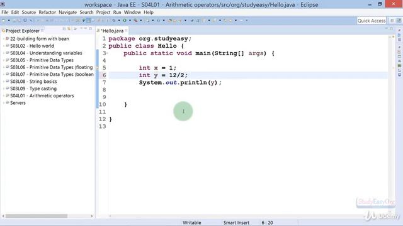The image size is (403, 226).
Task: Maximize the editor area
Action: tap(391, 29)
